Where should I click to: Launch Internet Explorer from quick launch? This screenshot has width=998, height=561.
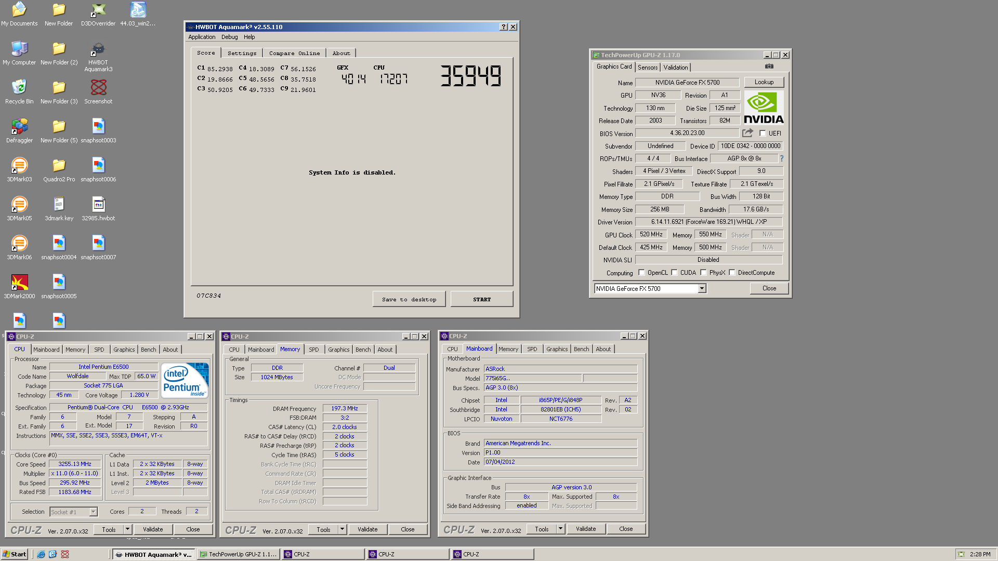point(41,554)
